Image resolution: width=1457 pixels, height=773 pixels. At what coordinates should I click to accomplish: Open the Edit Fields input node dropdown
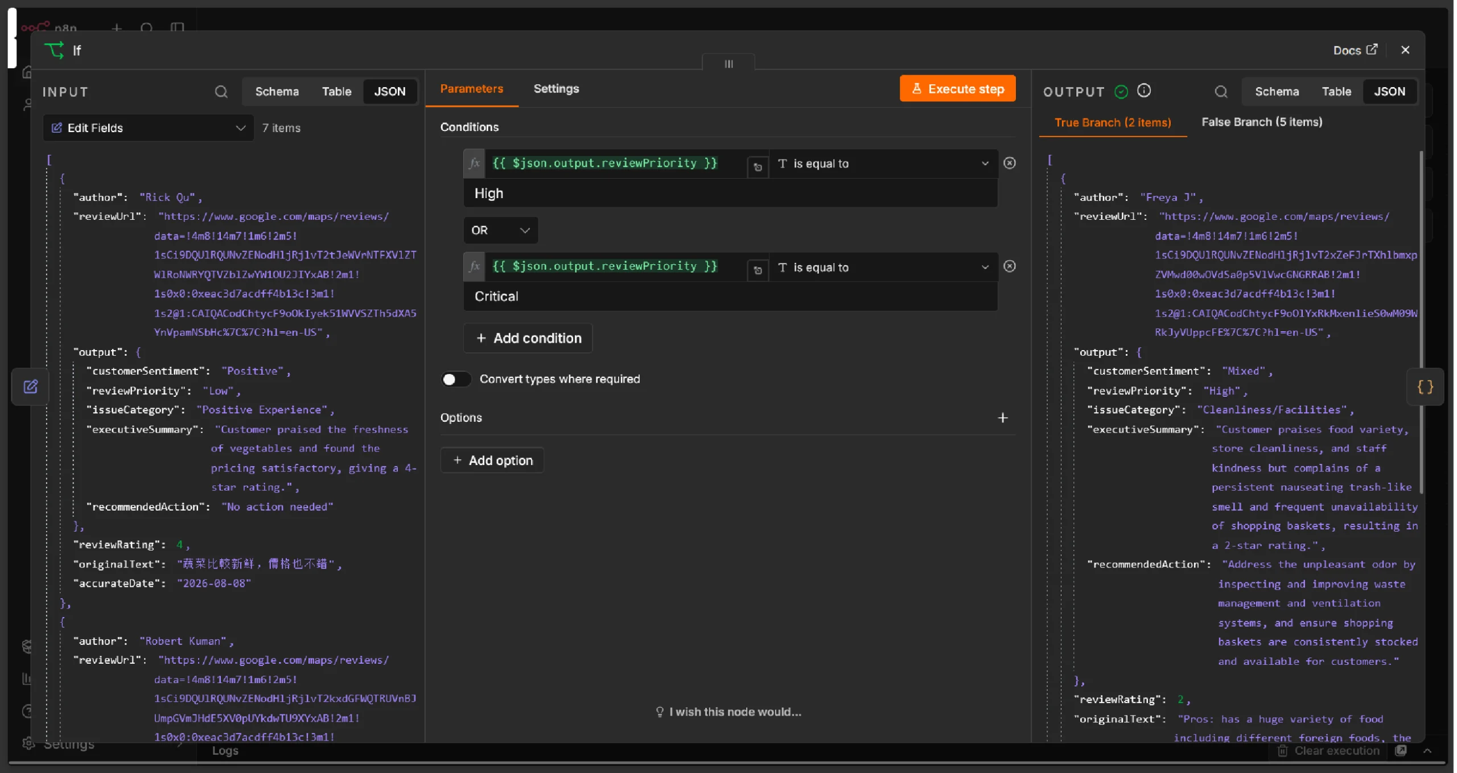pyautogui.click(x=148, y=128)
